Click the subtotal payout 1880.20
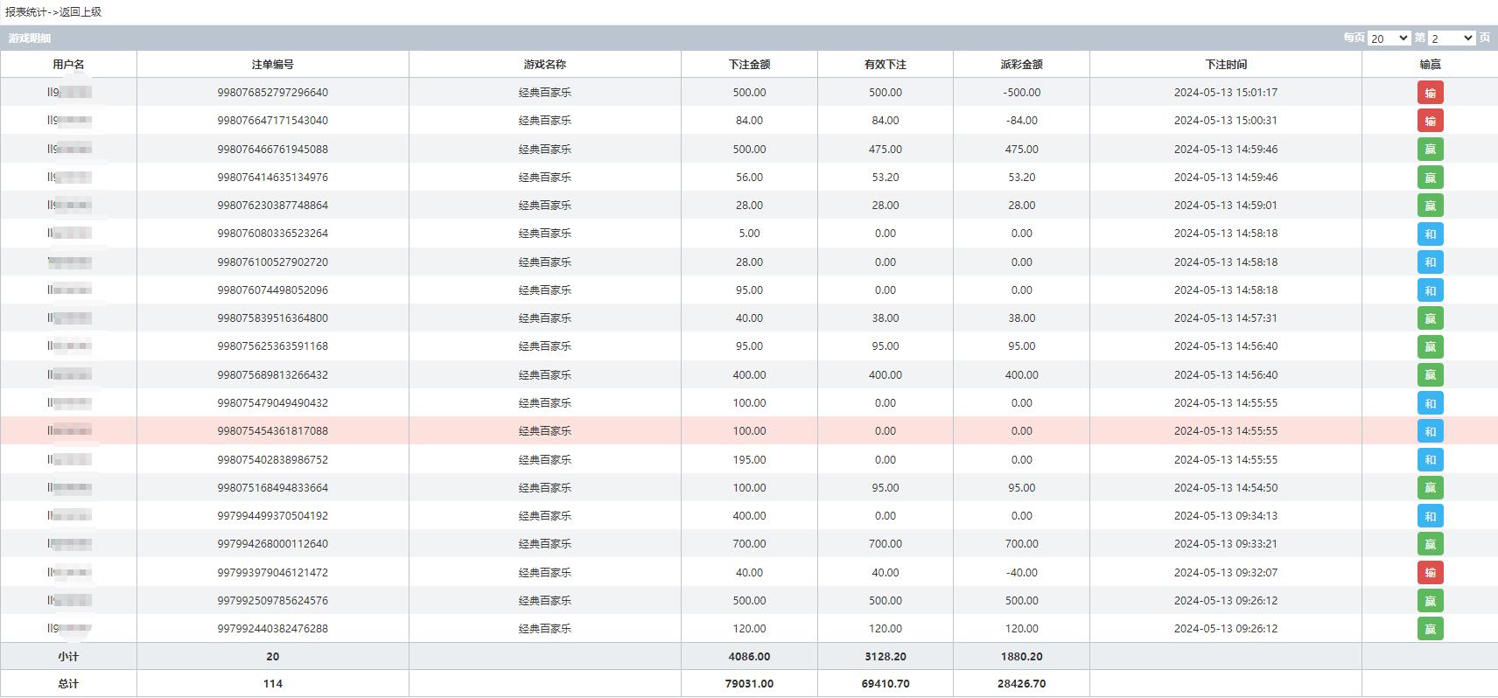Image resolution: width=1498 pixels, height=698 pixels. 1022,657
